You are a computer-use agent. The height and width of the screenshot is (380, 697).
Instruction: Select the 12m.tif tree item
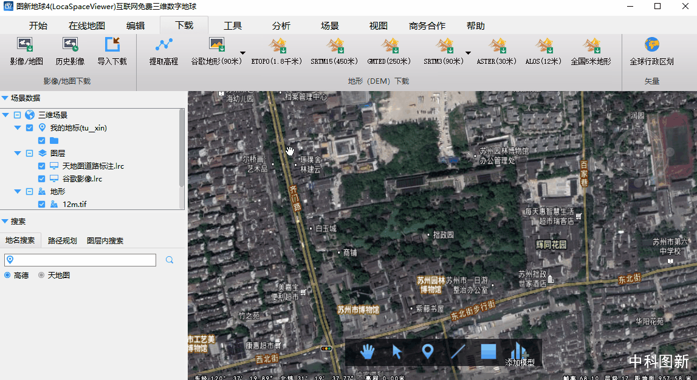74,204
